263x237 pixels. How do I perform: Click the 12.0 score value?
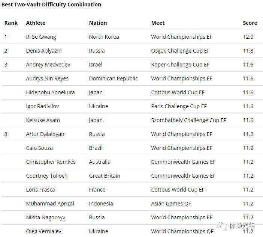click(248, 37)
